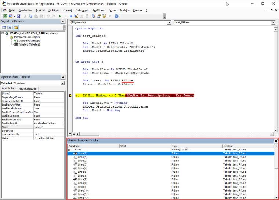Open the Fenster menu
The width and height of the screenshot is (279, 200).
tap(138, 10)
